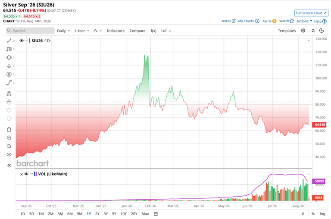Screen dimensions: 331x219
Task: Open the Fibonacci/list annotation tool
Action: (x=9, y=49)
